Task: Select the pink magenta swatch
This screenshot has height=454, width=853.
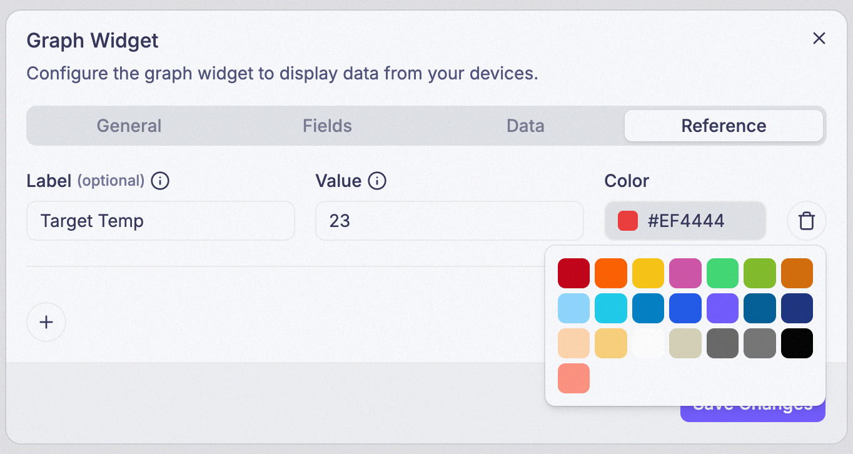Action: (685, 273)
